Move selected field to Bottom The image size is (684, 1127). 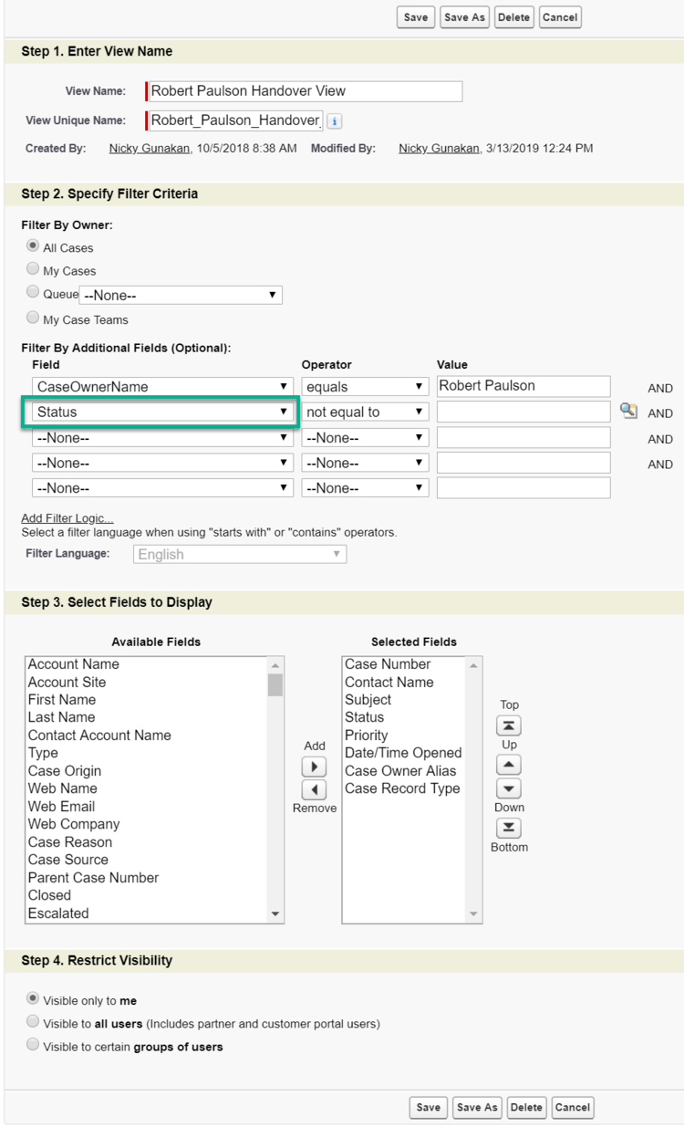point(509,828)
